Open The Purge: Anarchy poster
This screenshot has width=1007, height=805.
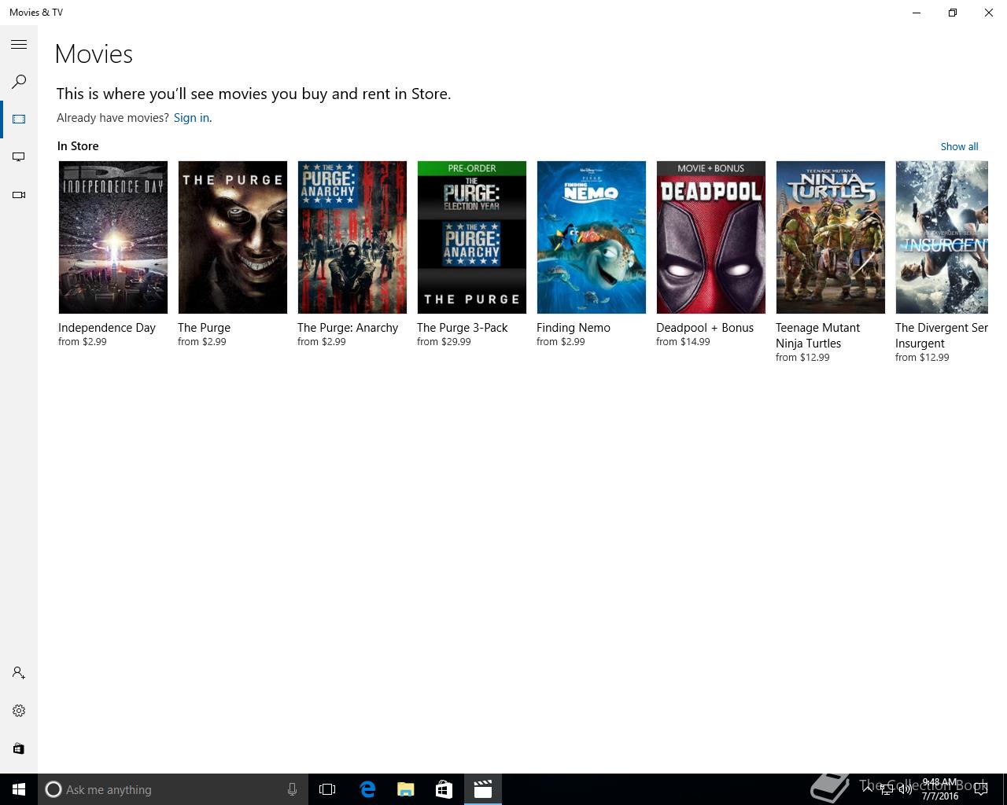(352, 237)
